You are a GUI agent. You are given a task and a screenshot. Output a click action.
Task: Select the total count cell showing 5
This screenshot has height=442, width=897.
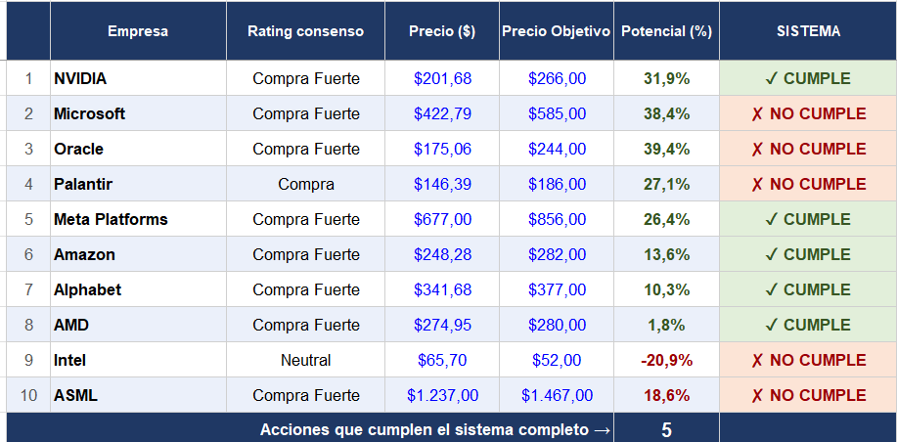pyautogui.click(x=666, y=430)
